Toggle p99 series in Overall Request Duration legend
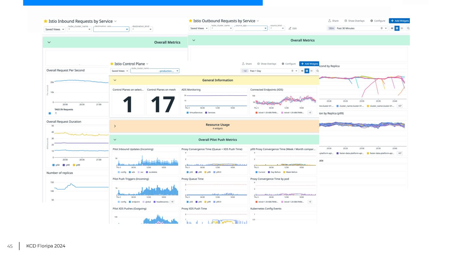This screenshot has height=263, width=468. pos(77,165)
